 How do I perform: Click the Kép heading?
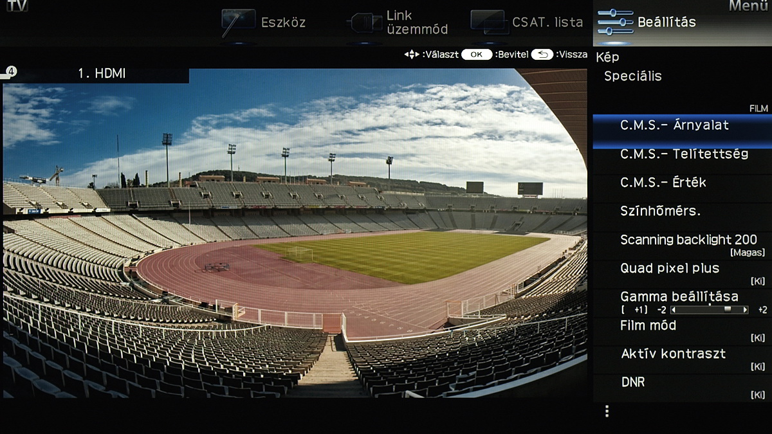[607, 57]
